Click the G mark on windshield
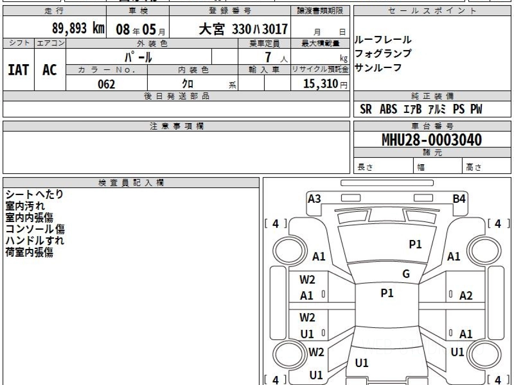 click(x=406, y=274)
